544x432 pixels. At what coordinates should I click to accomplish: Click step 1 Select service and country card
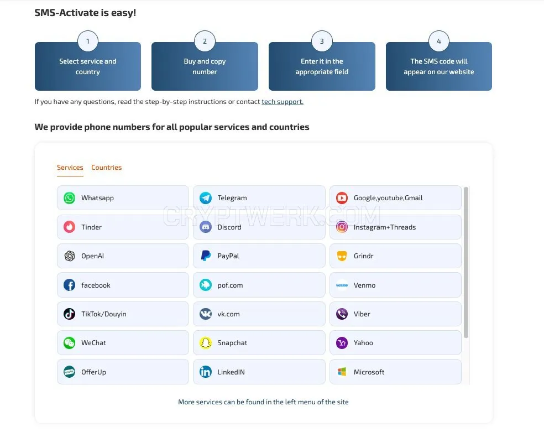pos(88,66)
